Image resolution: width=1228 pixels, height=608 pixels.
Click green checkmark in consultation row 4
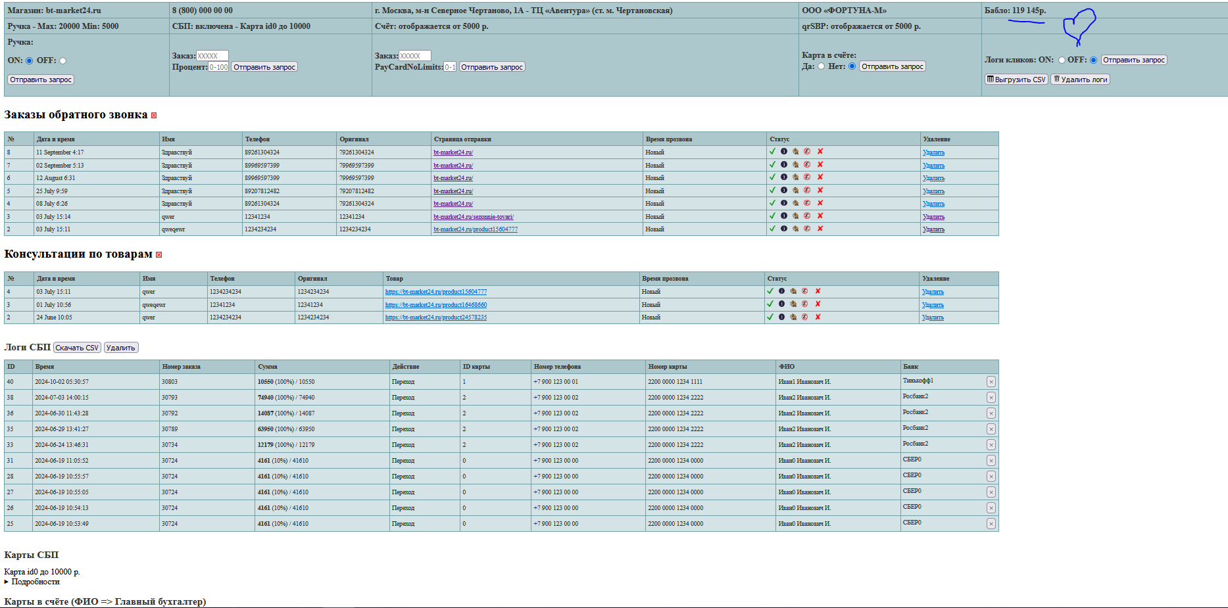(770, 291)
